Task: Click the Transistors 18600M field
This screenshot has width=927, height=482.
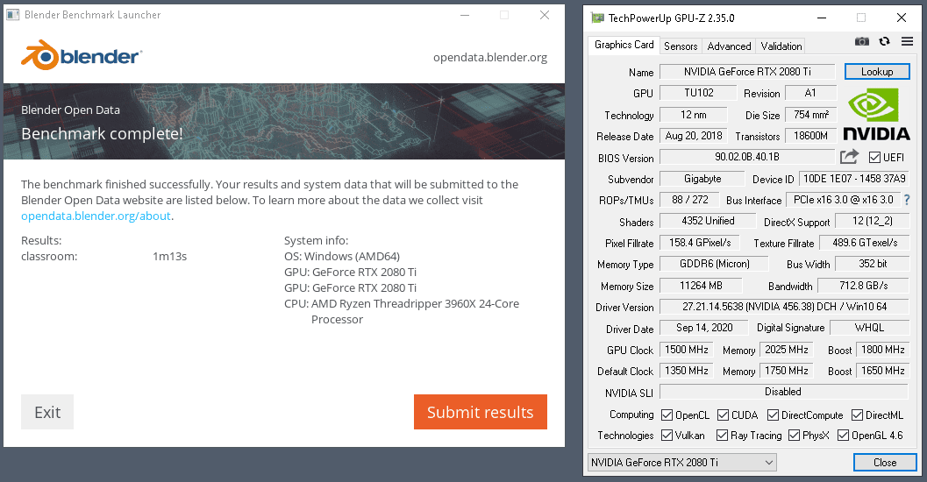Action: [x=810, y=136]
